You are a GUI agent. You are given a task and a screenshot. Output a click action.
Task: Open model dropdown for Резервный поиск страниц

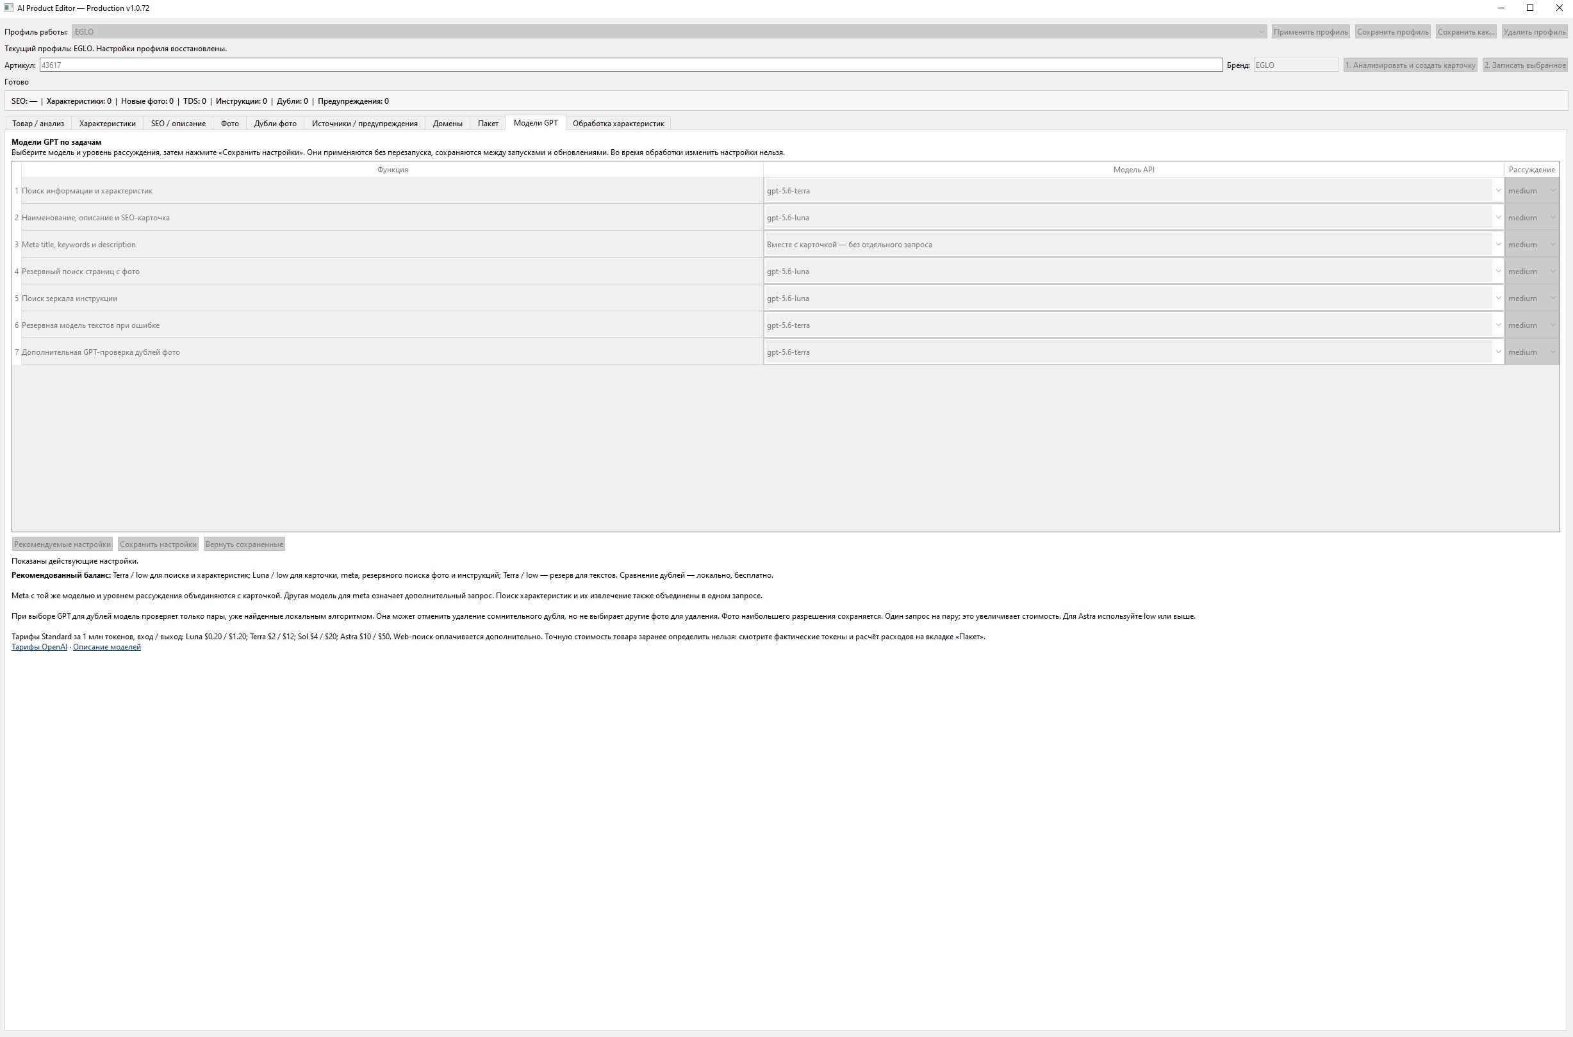pos(1133,271)
